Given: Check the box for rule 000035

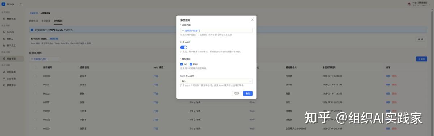Looking at the screenshot, I should pos(35,93).
